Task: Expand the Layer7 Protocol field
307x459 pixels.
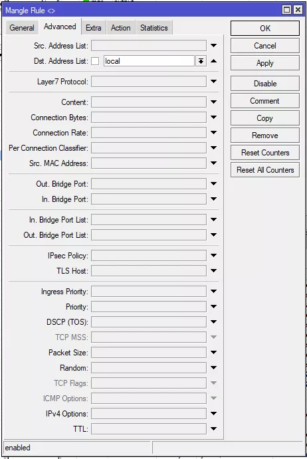Action: coord(213,82)
